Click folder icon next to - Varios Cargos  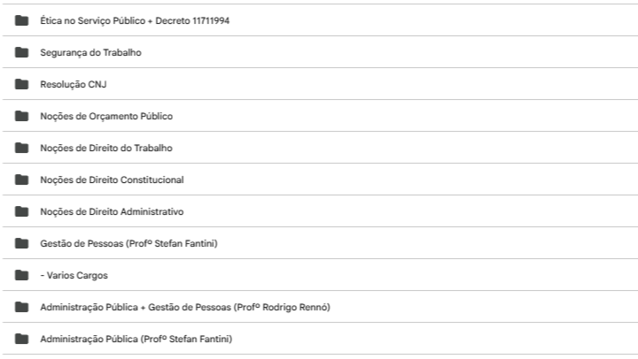21,275
